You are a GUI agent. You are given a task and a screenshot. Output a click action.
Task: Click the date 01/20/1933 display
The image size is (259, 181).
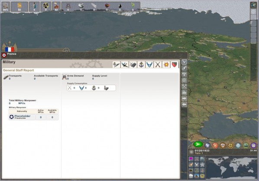click(x=202, y=150)
